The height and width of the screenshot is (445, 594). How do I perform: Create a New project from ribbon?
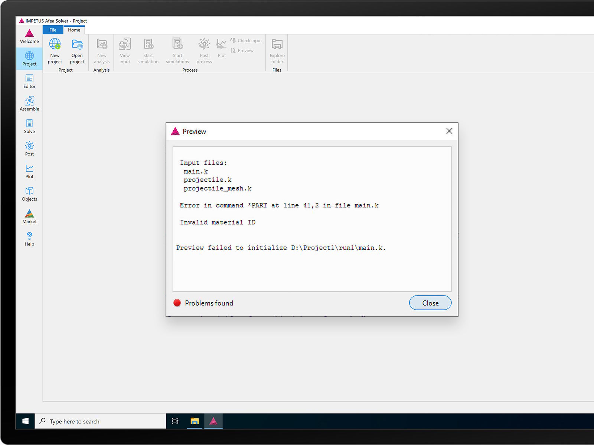(55, 51)
